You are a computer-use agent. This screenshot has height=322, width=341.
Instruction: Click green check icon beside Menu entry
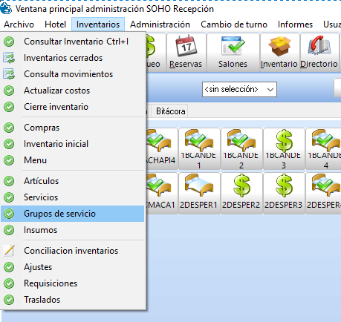9,160
